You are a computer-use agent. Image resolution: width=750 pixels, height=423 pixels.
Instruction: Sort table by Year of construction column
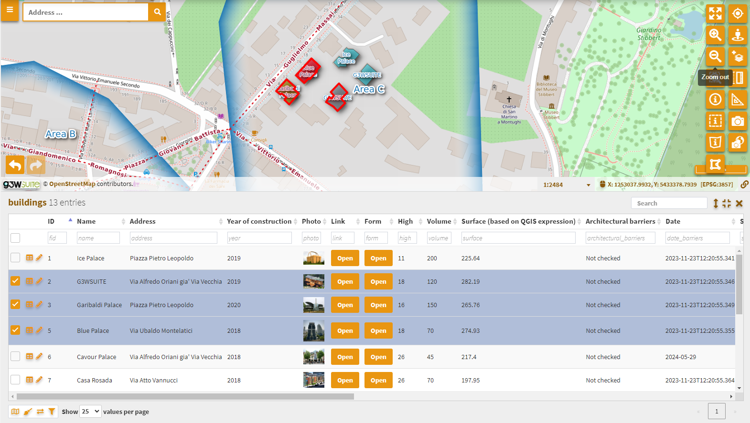[259, 221]
